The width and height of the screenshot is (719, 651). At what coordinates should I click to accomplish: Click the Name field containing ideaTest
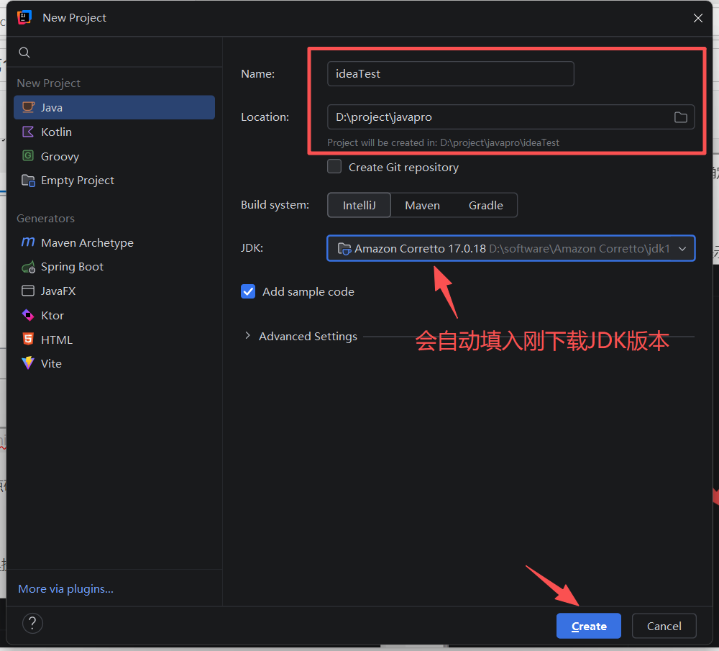pyautogui.click(x=450, y=74)
